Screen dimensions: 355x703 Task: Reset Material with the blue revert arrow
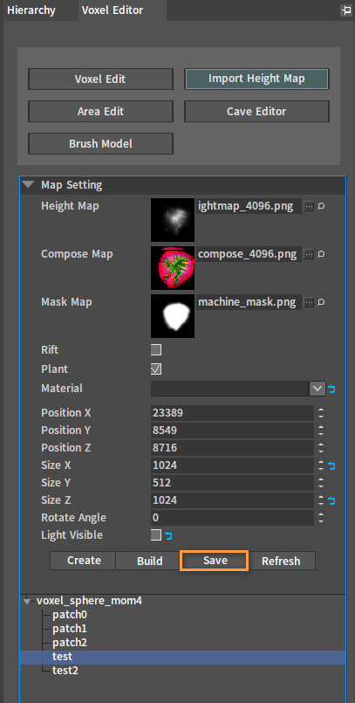click(331, 389)
